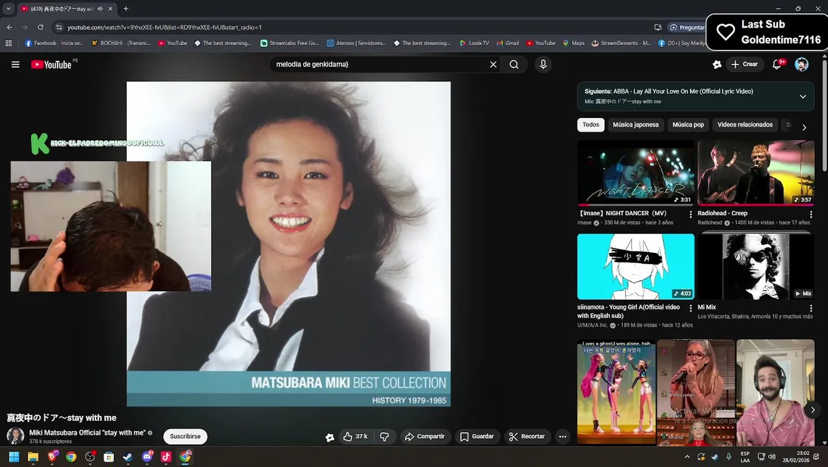Image resolution: width=828 pixels, height=467 pixels.
Task: Save the video with Guardar
Action: [477, 437]
